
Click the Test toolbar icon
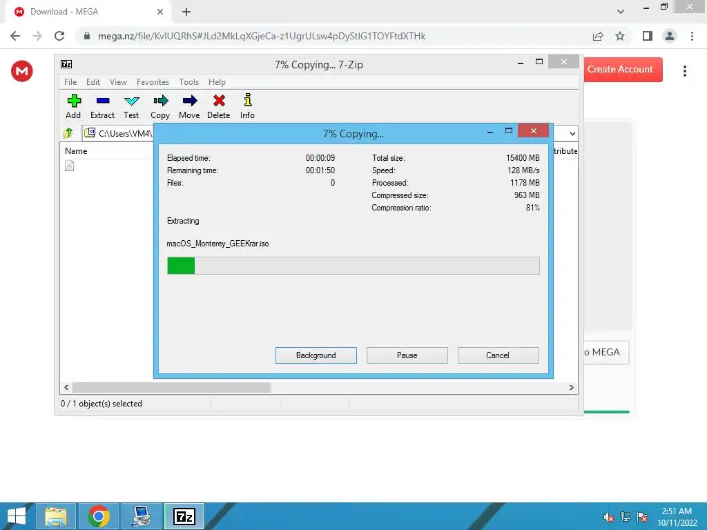click(x=131, y=106)
